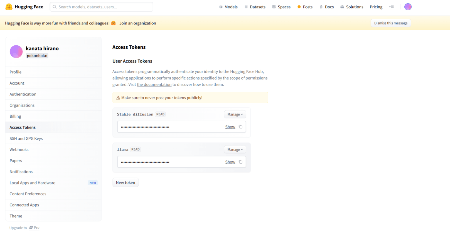Open Papers settings

coord(53,161)
